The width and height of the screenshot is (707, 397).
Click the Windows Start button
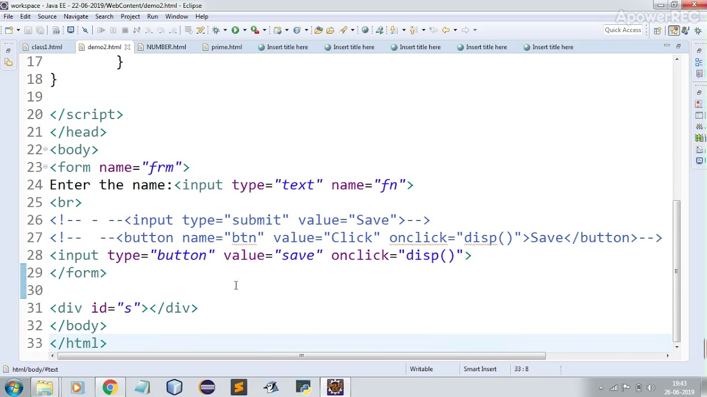13,388
